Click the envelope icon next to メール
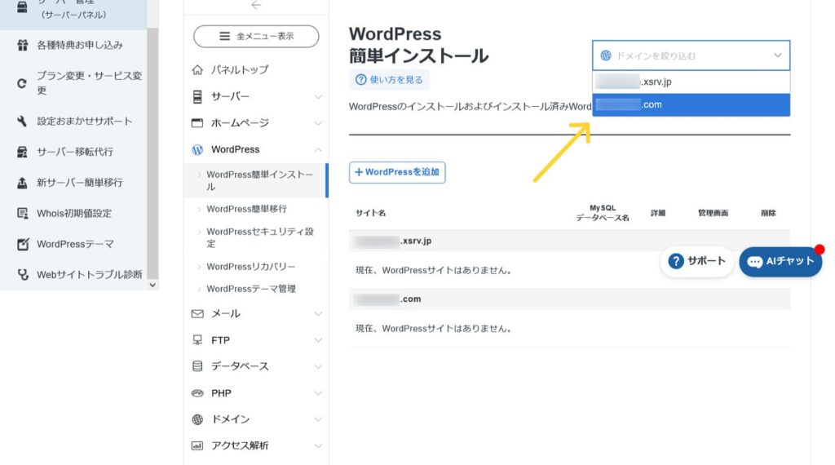This screenshot has width=835, height=465. click(x=197, y=314)
